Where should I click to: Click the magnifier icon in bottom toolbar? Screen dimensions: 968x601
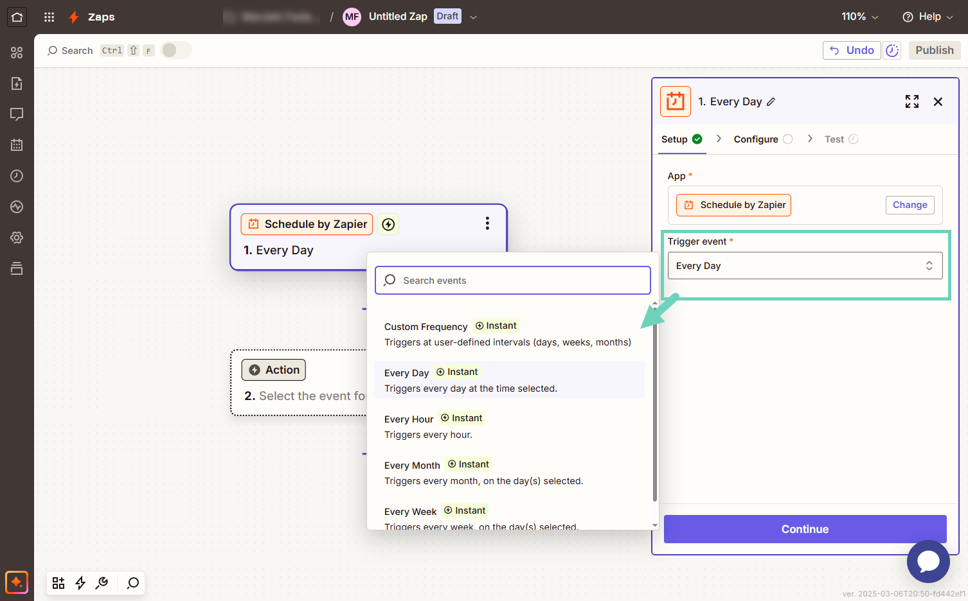[x=133, y=583]
